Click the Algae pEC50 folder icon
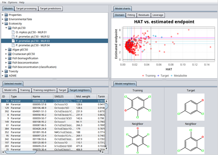Image resolution: width=218 pixels, height=155 pixels. [10, 49]
